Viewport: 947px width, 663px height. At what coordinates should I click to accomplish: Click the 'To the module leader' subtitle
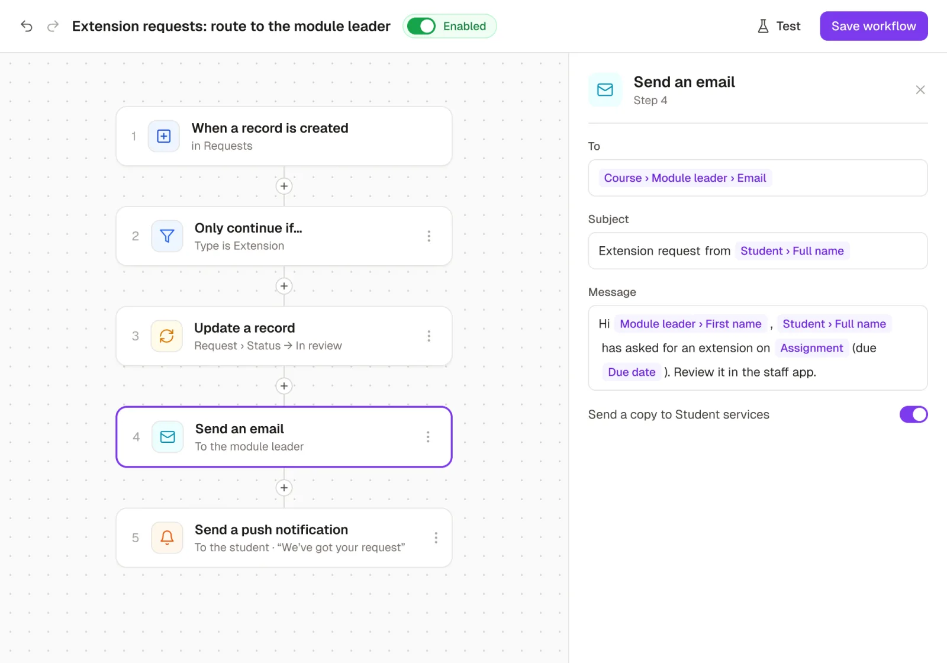click(x=249, y=446)
